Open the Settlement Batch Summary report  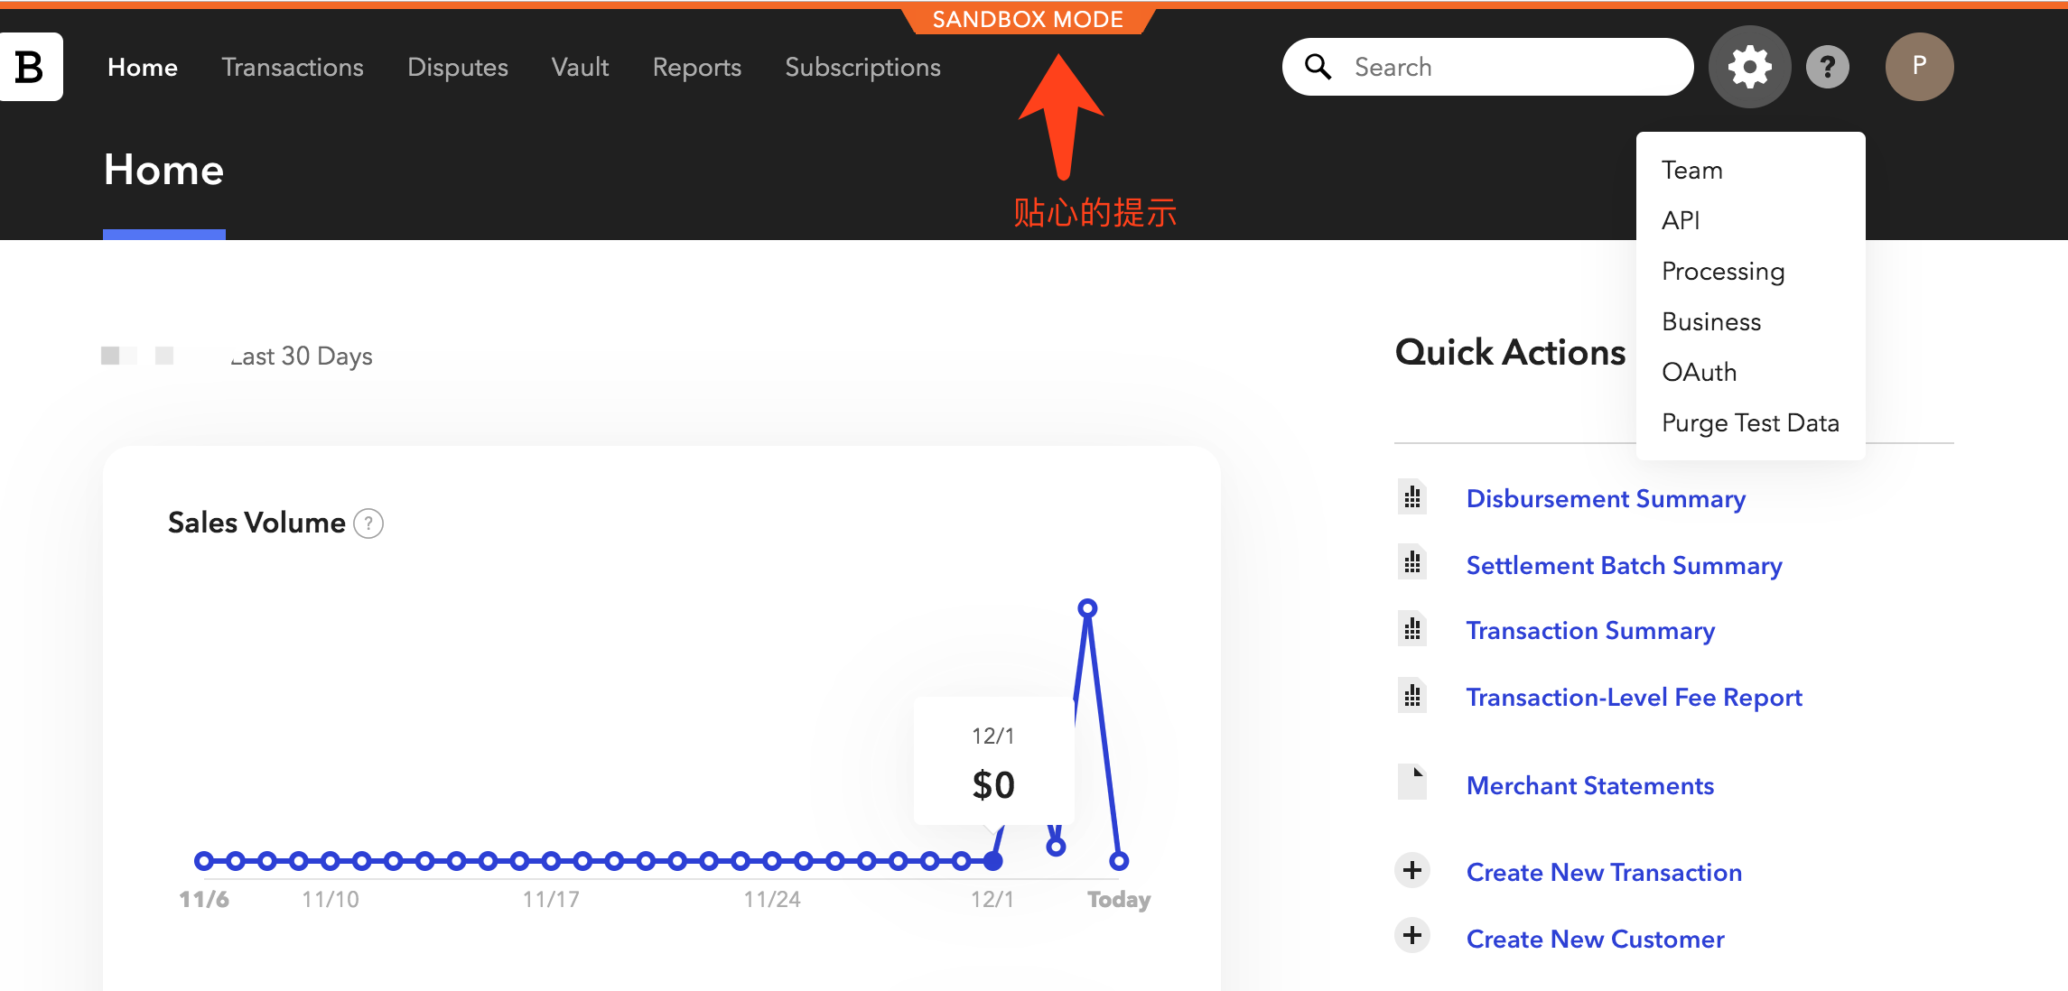coord(1623,565)
